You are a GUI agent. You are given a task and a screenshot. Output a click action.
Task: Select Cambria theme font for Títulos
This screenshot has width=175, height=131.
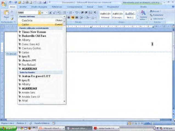tap(40, 20)
